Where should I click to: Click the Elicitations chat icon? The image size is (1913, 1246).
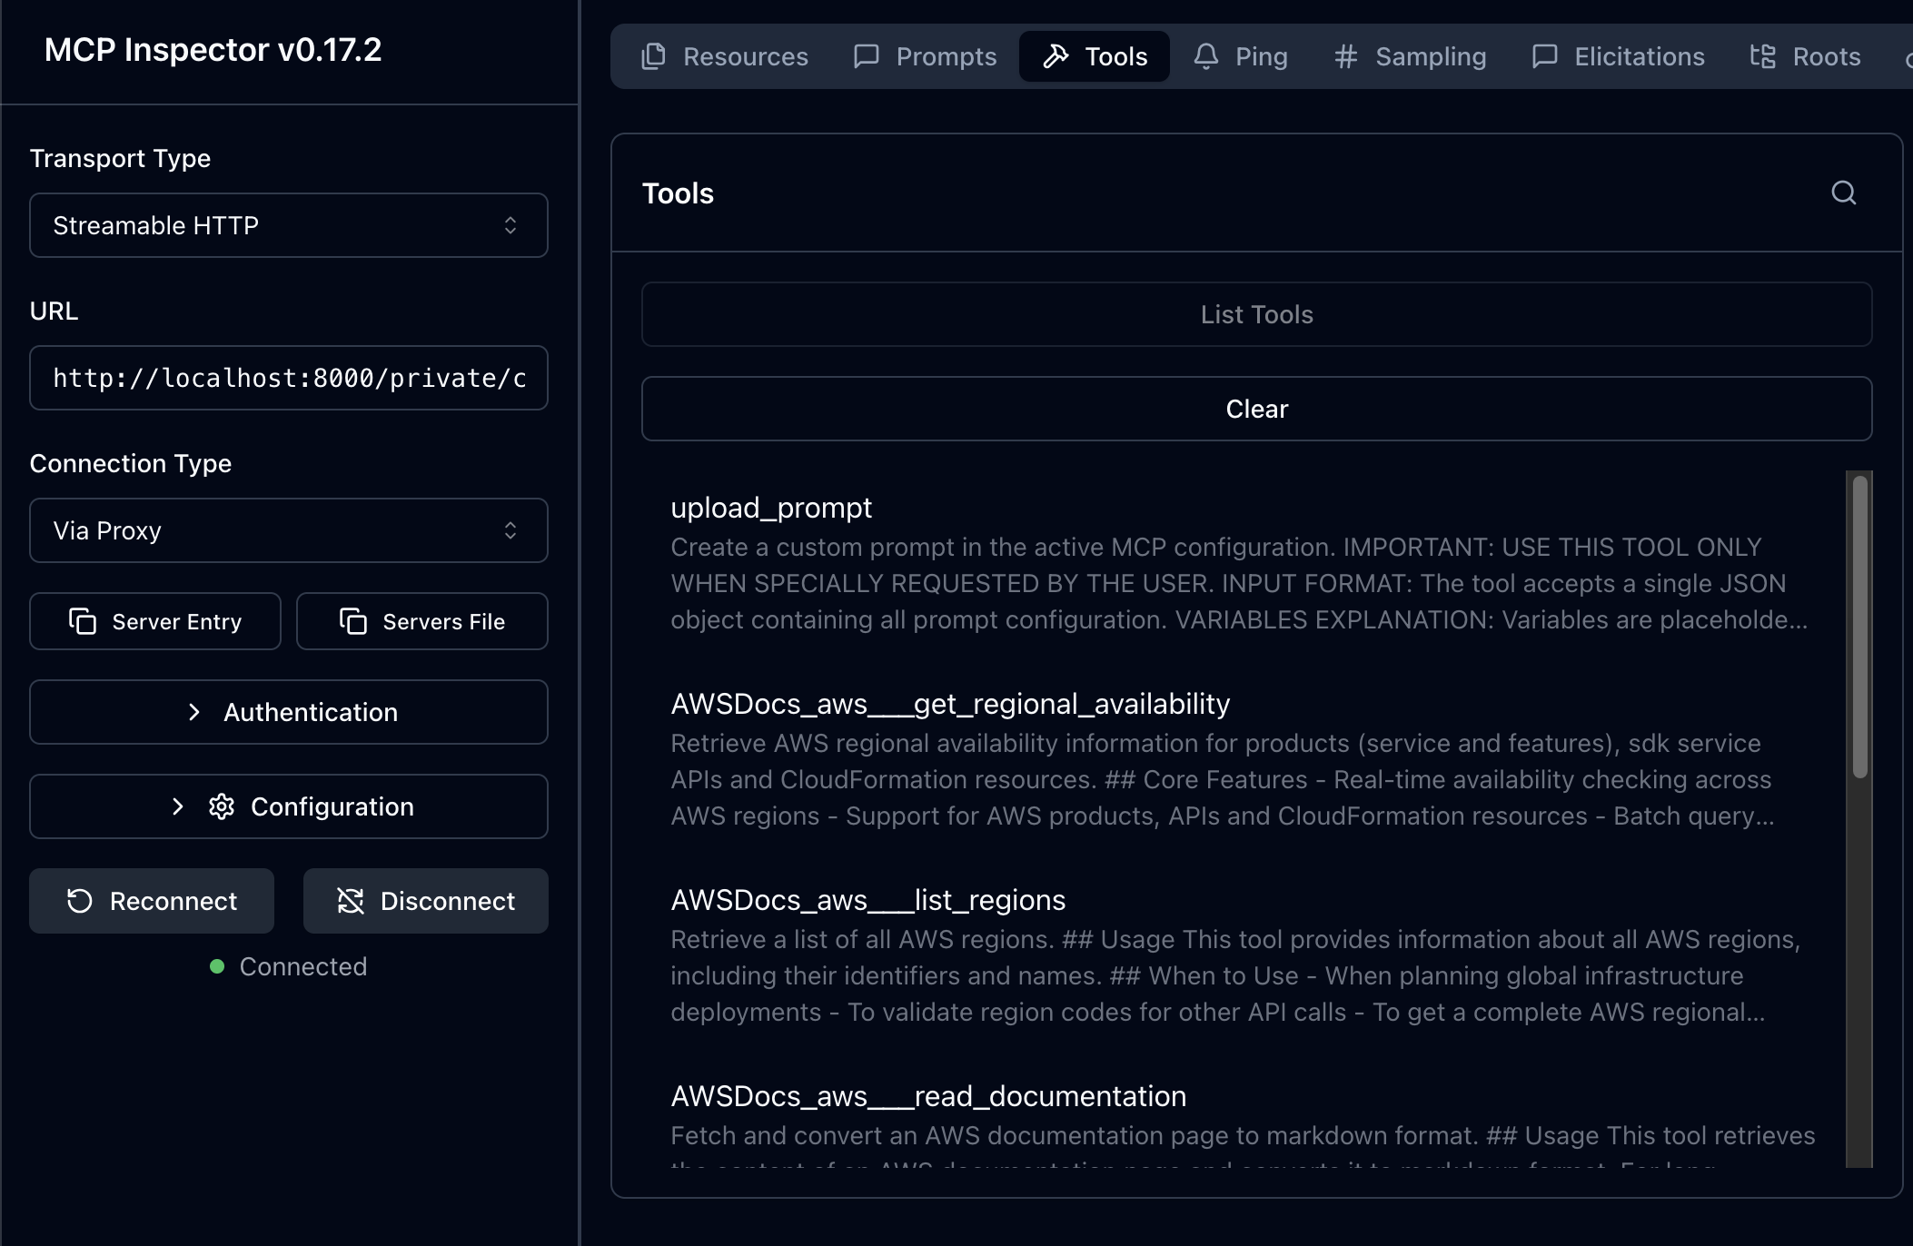click(x=1544, y=55)
